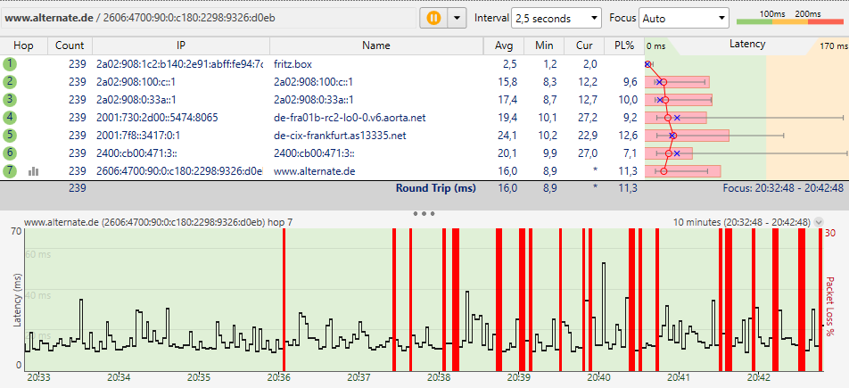Click the three-dot splitter handle above the timeline

pyautogui.click(x=424, y=213)
